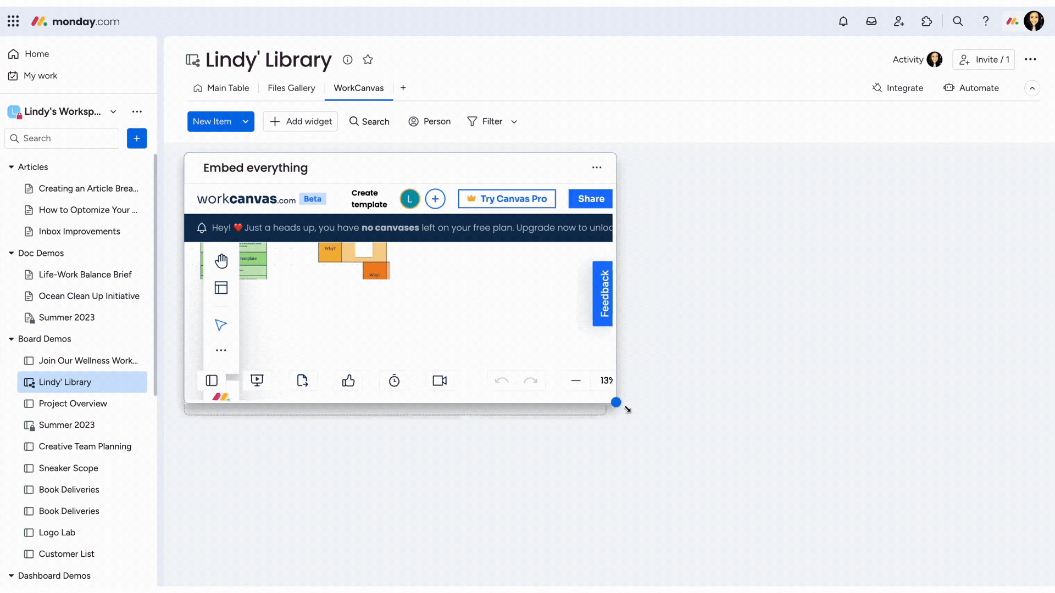The image size is (1055, 593).
Task: Toggle the canvas side panel icon
Action: (212, 381)
